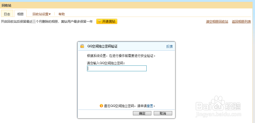Switch to the 日志 tab
Screen dimensions: 255x123
pos(7,14)
